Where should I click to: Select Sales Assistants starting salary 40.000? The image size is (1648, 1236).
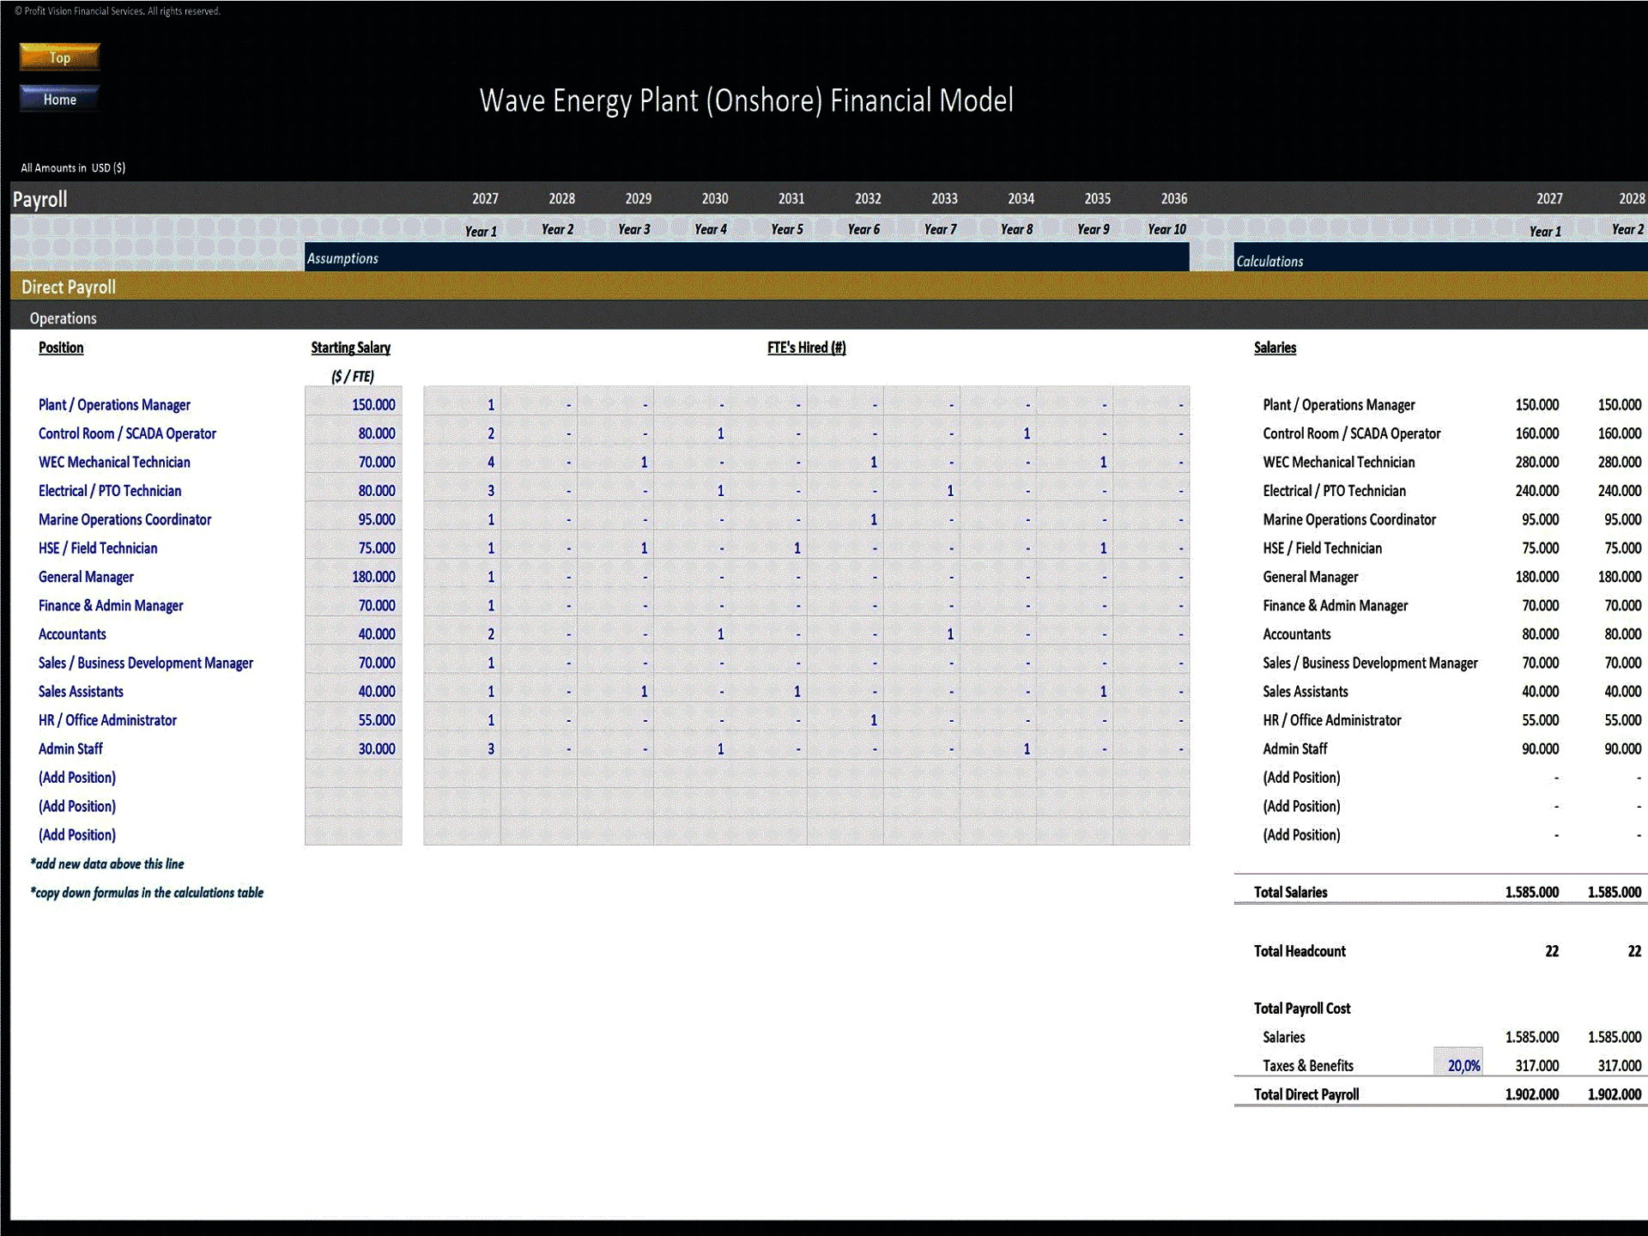(354, 691)
